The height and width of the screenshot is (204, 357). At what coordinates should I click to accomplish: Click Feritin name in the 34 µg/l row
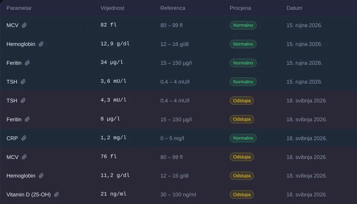point(14,63)
